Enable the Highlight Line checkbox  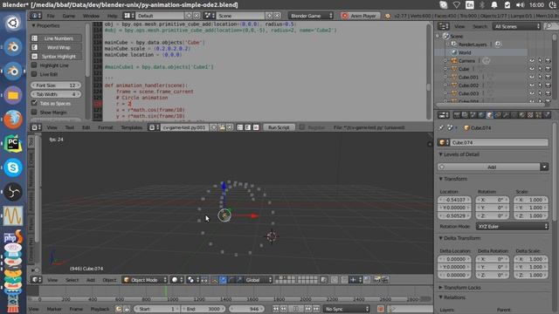click(x=34, y=65)
